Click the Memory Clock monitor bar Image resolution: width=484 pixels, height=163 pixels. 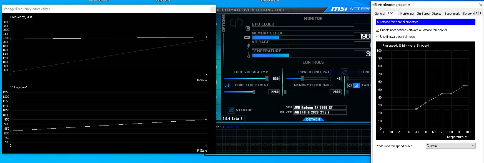click(x=303, y=37)
